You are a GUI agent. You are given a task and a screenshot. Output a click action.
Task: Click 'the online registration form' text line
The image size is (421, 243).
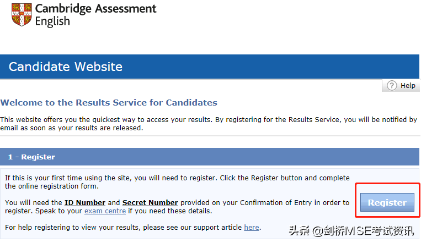(x=51, y=186)
